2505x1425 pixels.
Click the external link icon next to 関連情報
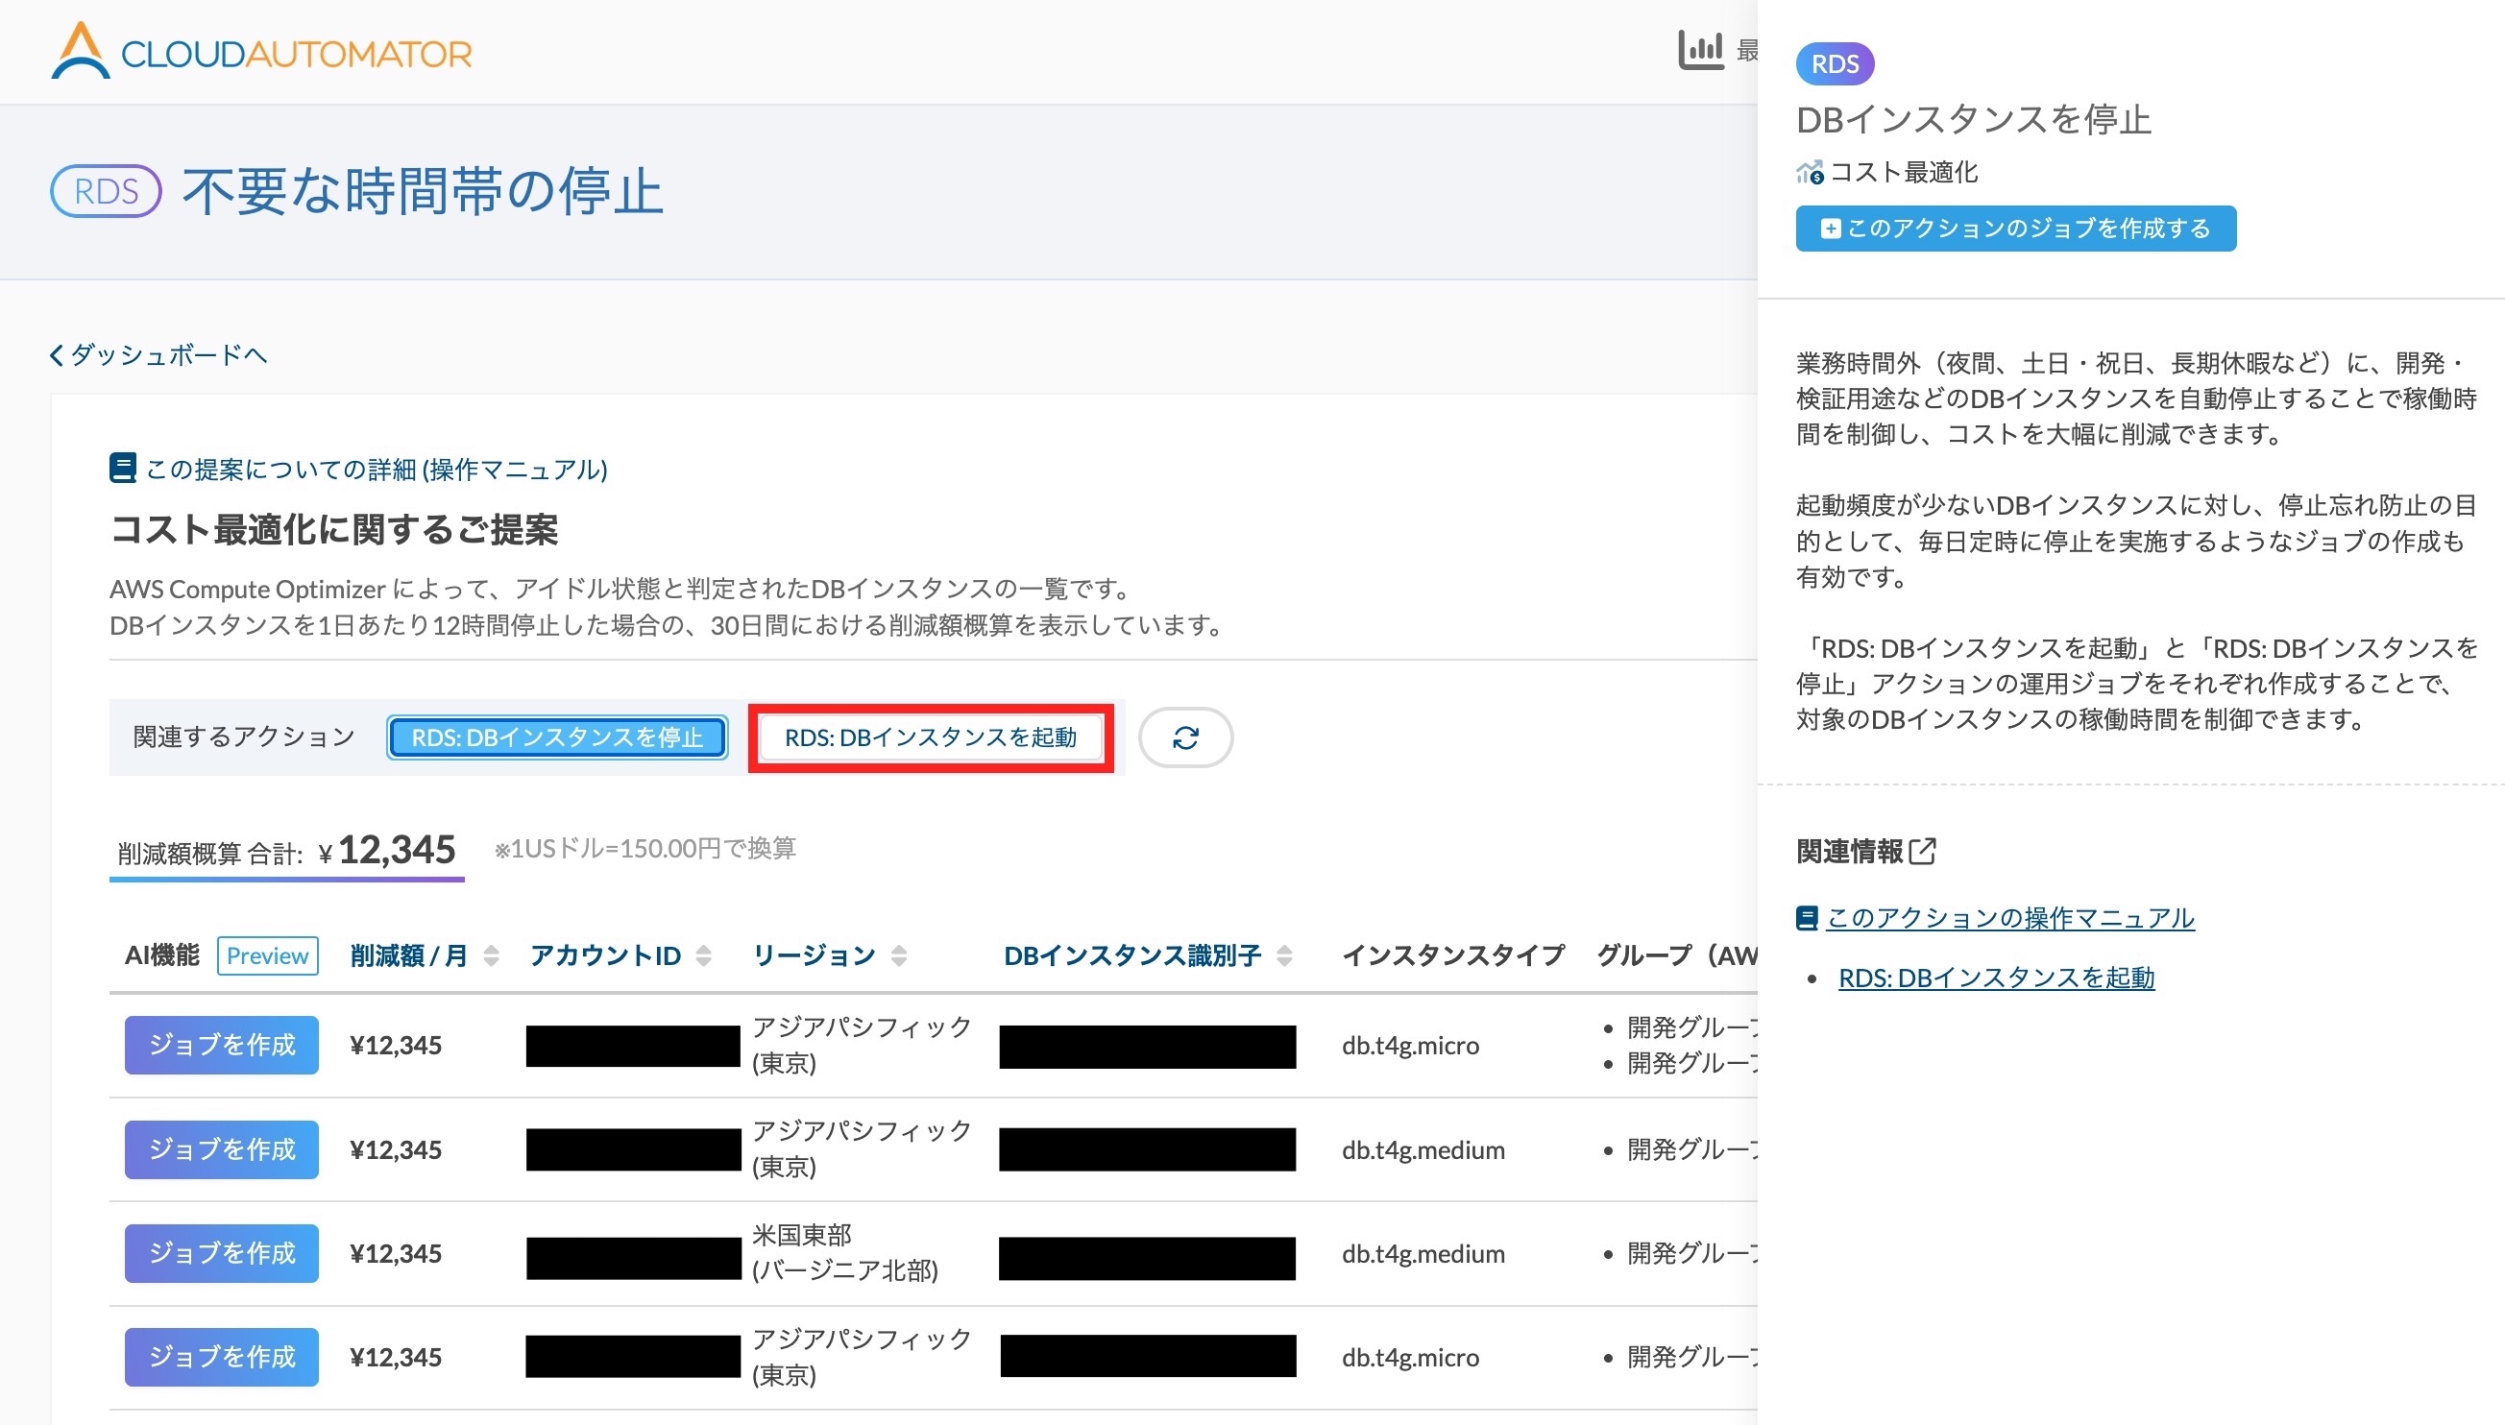click(x=1923, y=851)
